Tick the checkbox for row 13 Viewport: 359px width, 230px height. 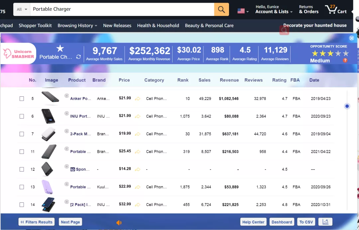(x=22, y=187)
